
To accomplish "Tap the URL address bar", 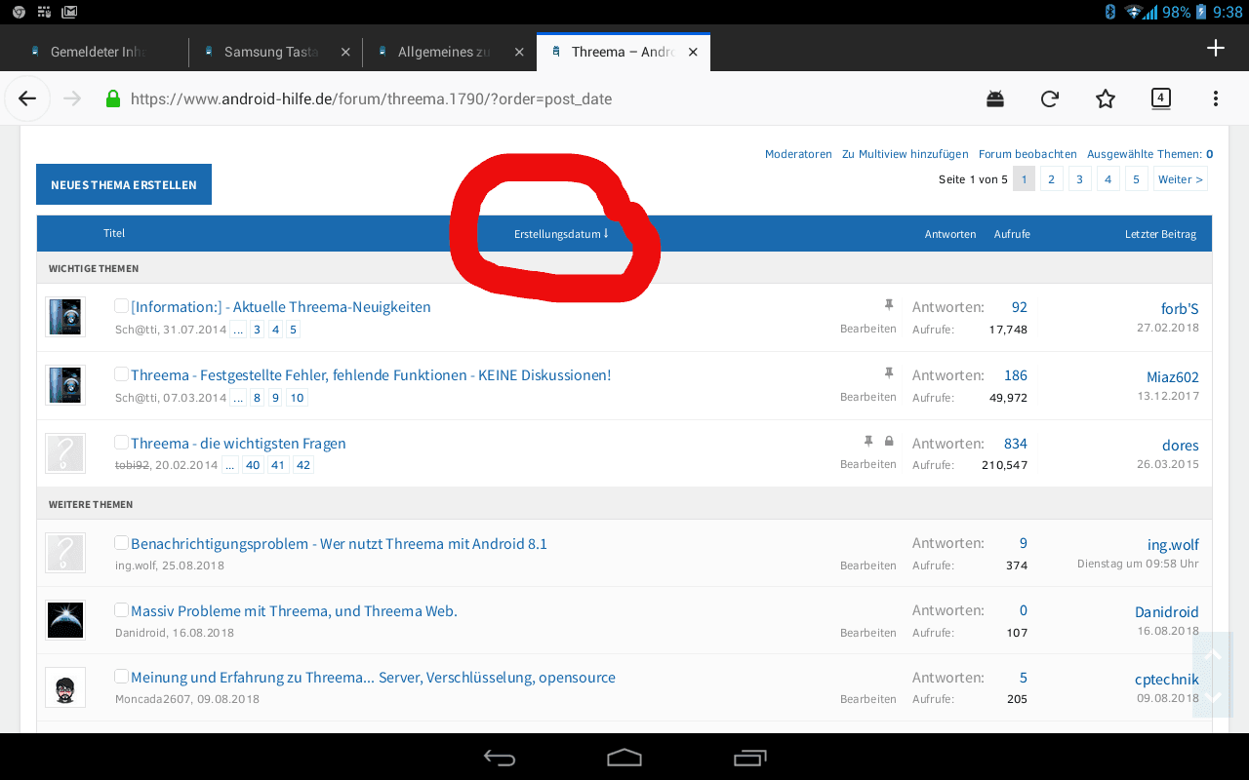I will (x=371, y=98).
